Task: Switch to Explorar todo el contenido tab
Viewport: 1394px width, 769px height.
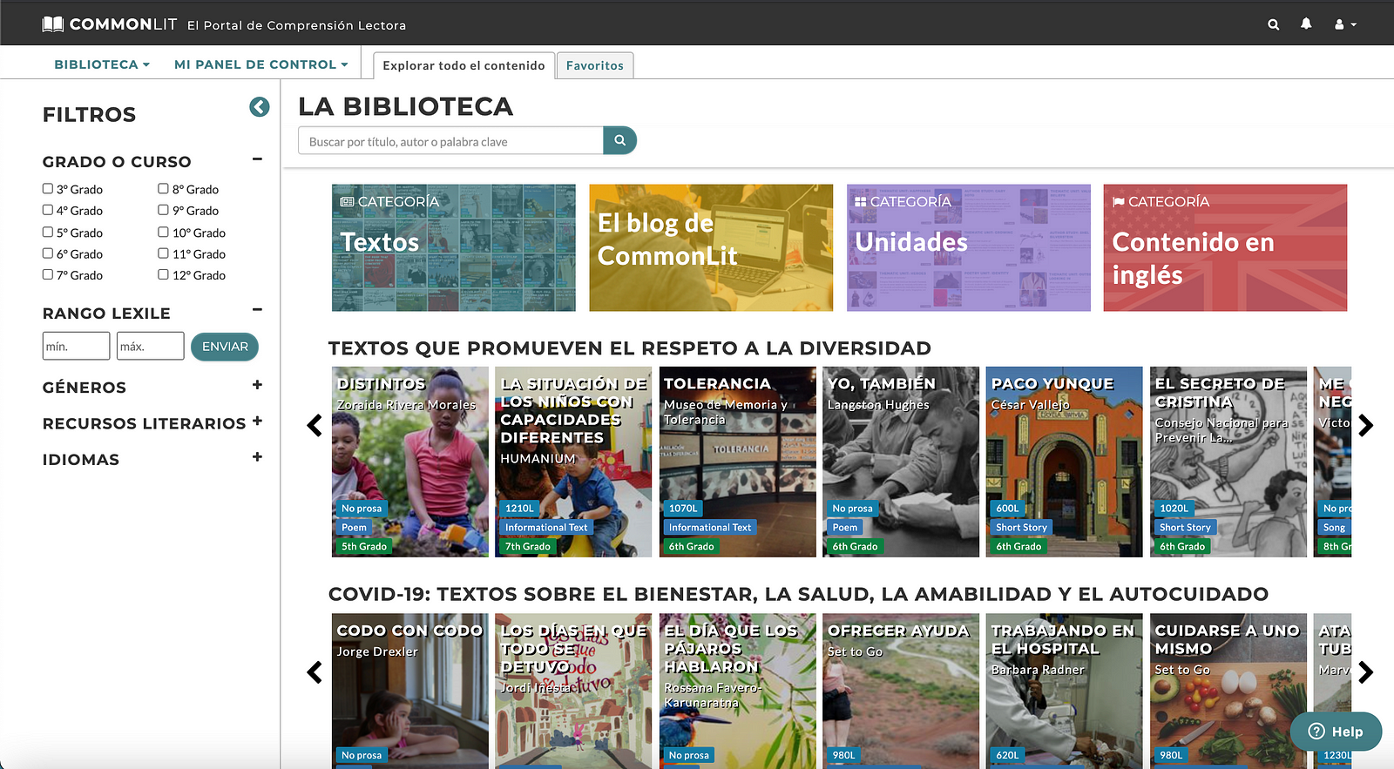Action: pyautogui.click(x=464, y=65)
